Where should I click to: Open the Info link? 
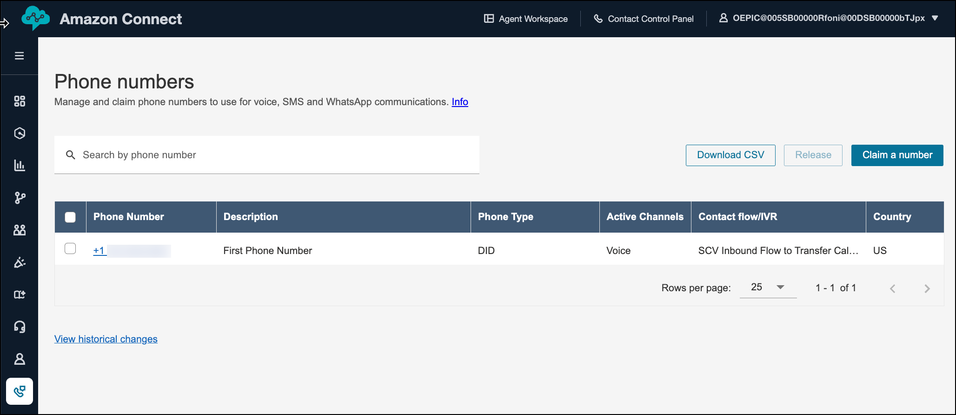tap(460, 102)
